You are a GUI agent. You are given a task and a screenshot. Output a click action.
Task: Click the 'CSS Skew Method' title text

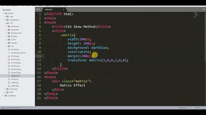pos(80,27)
